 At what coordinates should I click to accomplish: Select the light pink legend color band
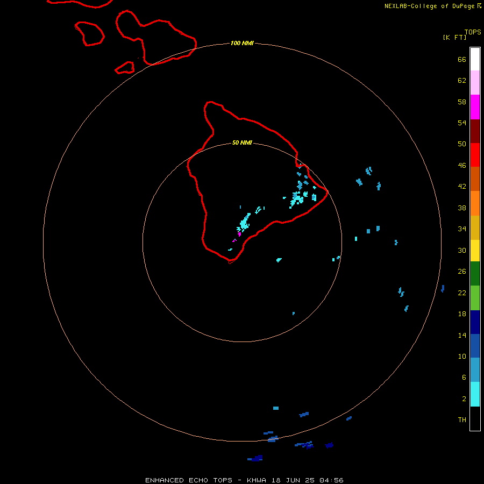tap(475, 82)
